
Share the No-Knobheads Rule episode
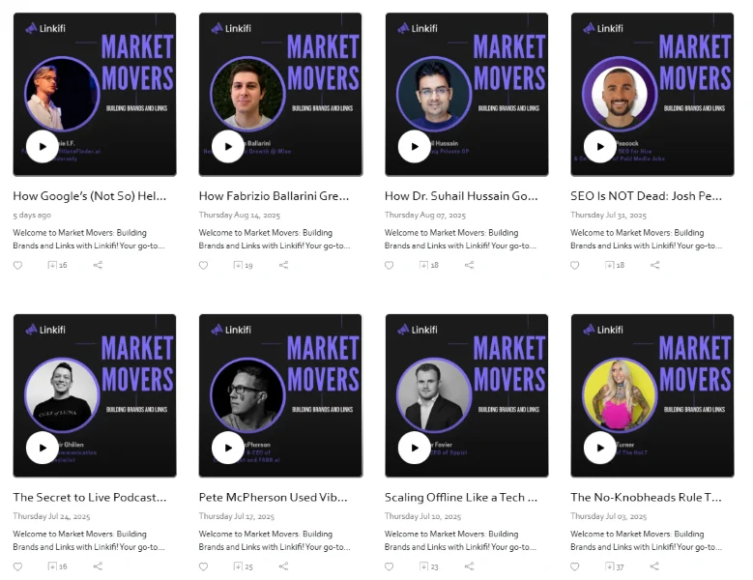(654, 566)
